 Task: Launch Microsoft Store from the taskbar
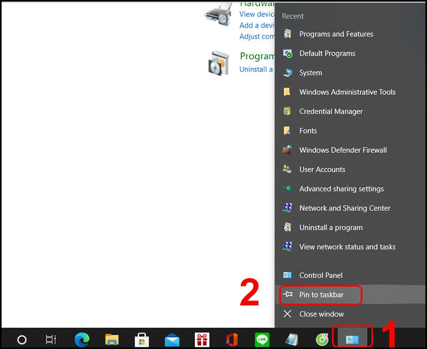point(141,339)
